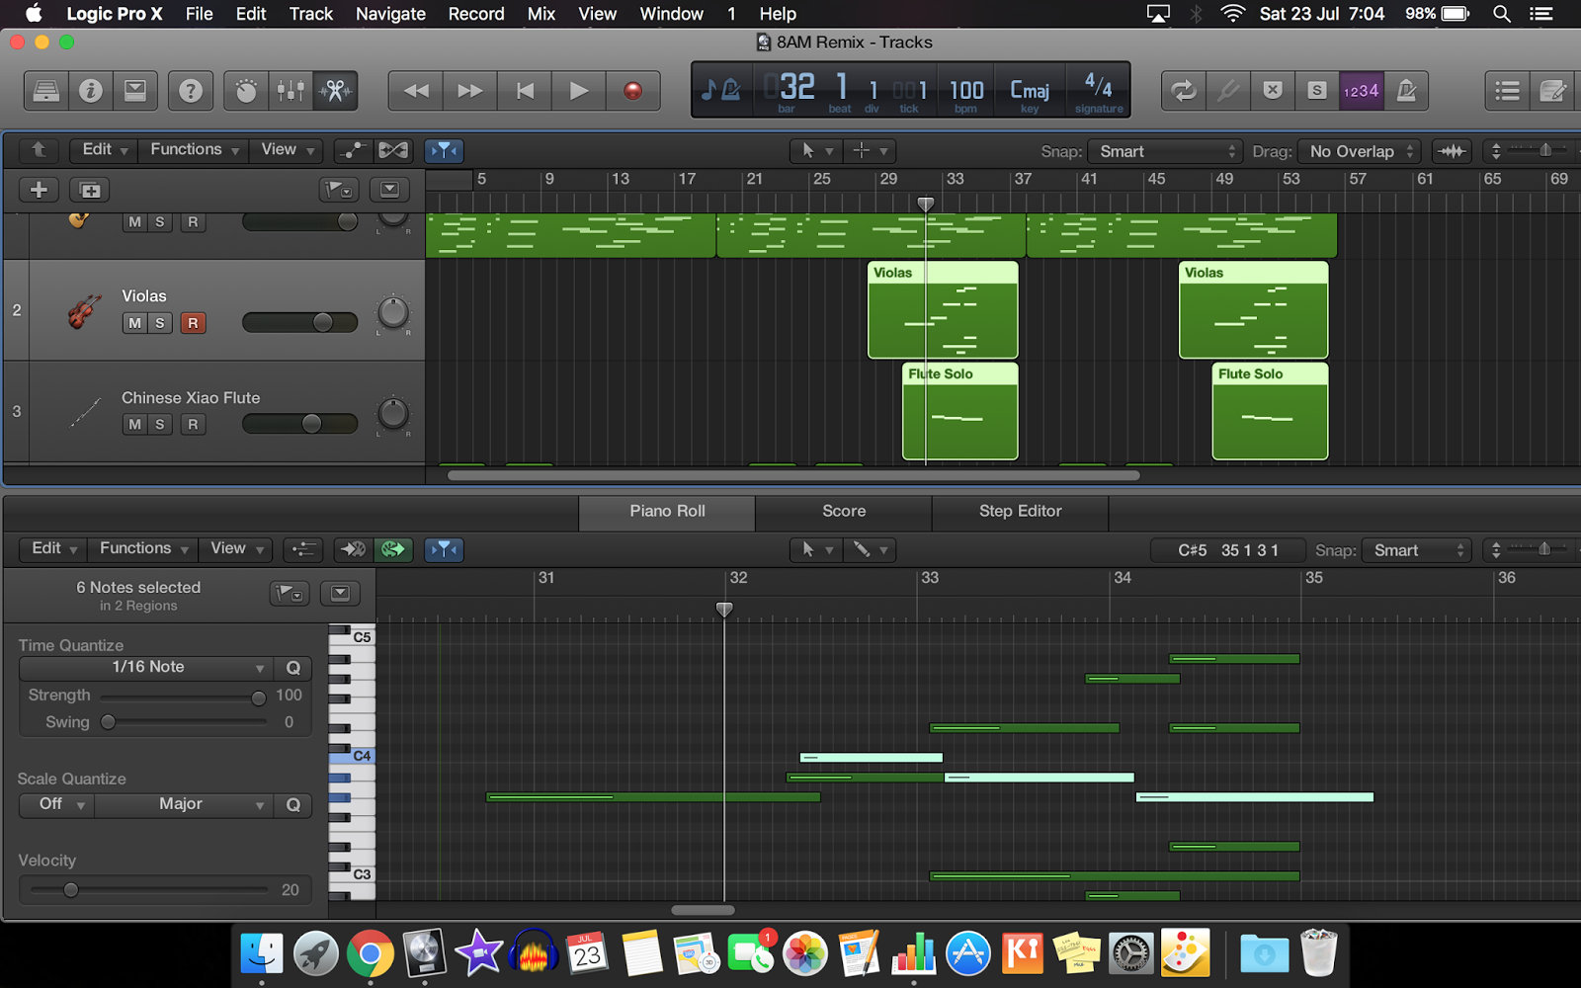Open Scale Quantize Major dropdown
The image size is (1581, 988).
[x=184, y=805]
